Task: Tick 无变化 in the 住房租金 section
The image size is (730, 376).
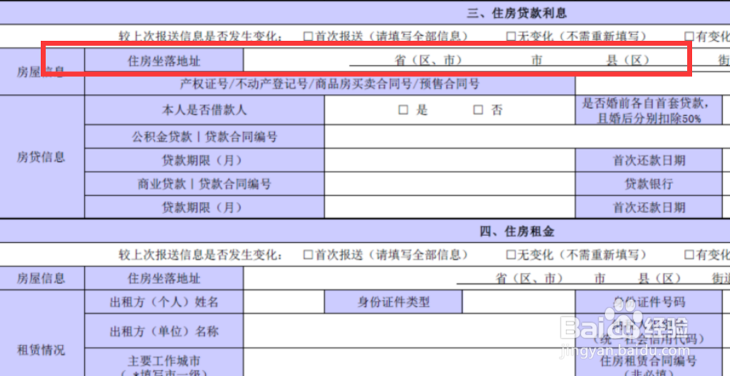Action: pyautogui.click(x=511, y=255)
